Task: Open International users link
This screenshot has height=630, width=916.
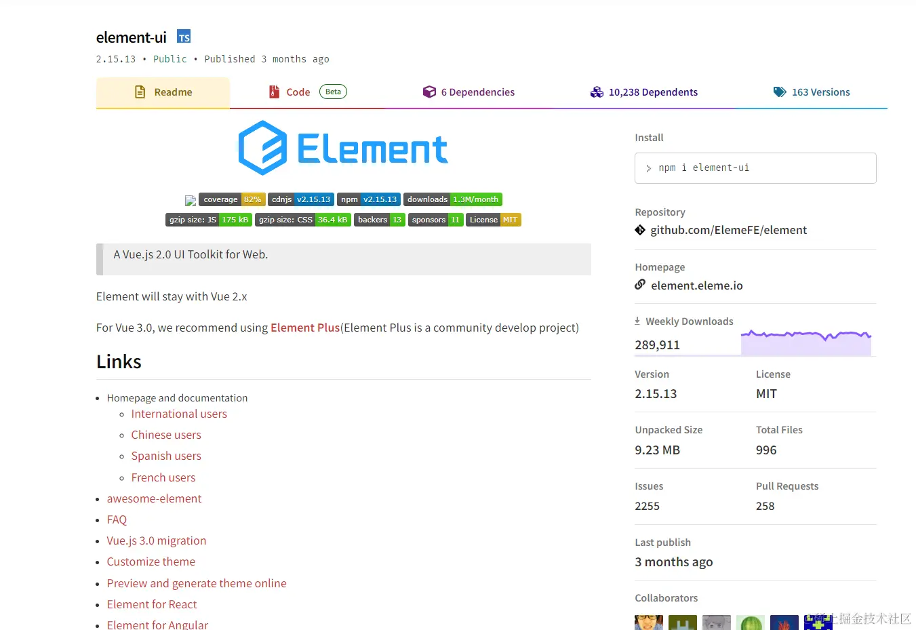Action: [x=179, y=414]
